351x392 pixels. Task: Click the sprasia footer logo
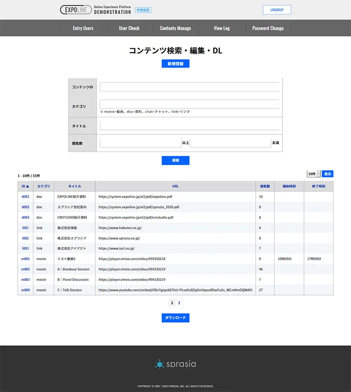point(175,364)
